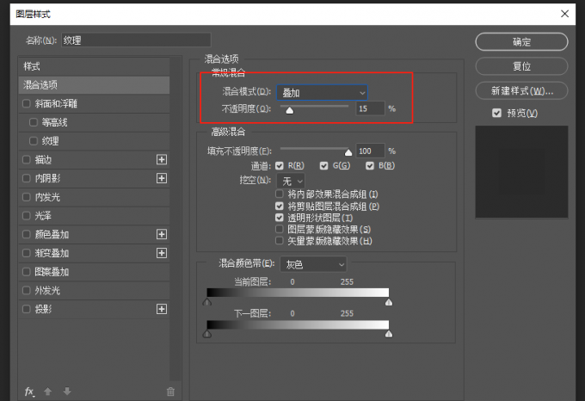585x401 pixels.
Task: Open the fx effects menu icon
Action: 29,392
